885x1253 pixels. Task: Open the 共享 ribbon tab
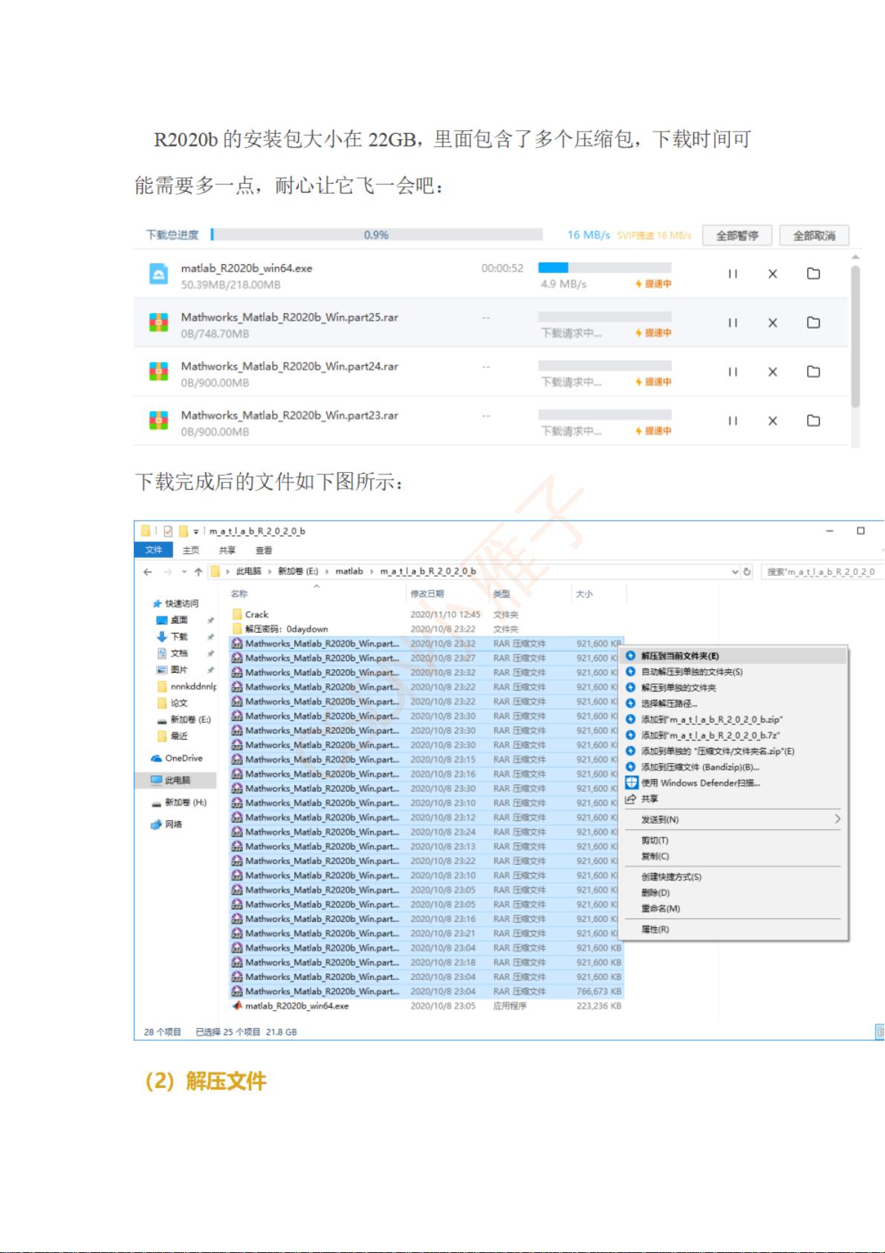(227, 550)
